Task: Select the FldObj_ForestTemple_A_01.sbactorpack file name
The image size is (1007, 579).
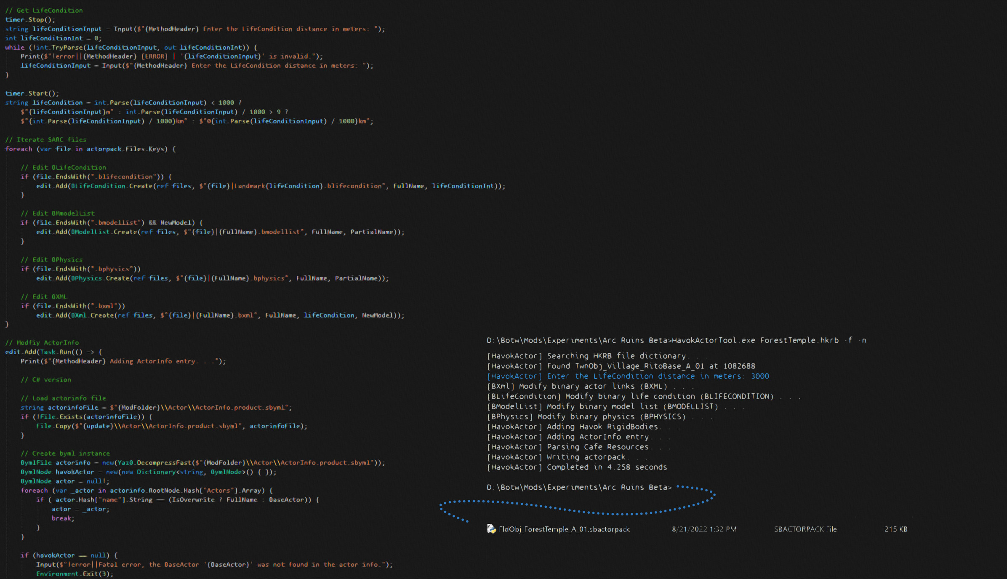Action: [x=564, y=529]
